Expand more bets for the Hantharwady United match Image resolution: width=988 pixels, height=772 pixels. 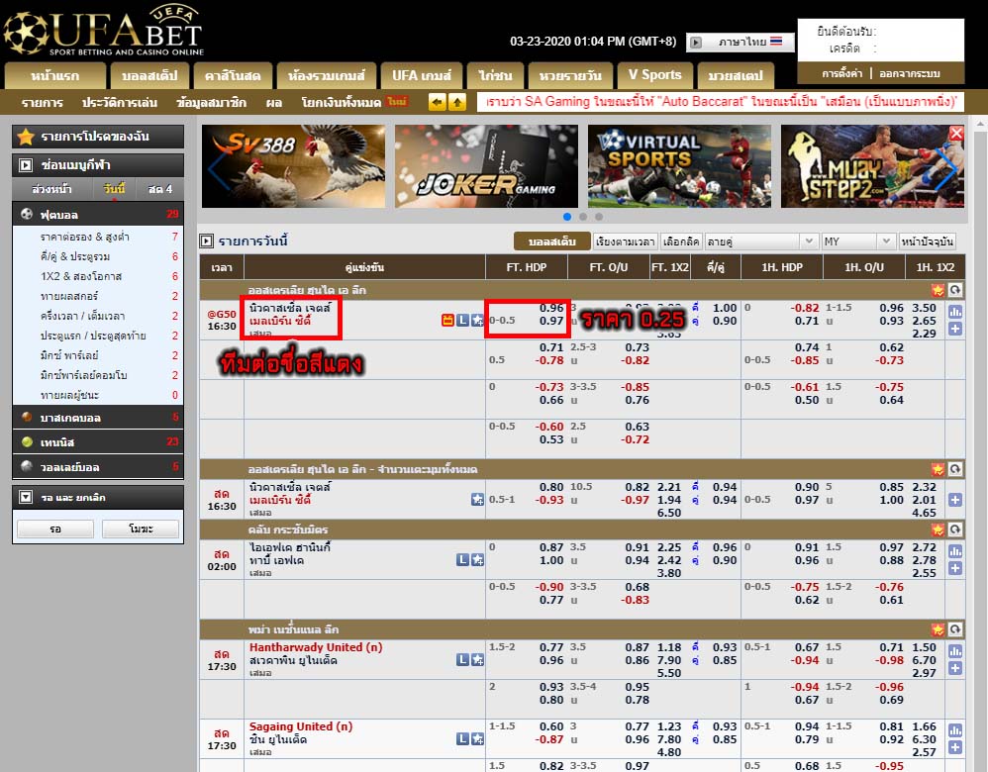pos(955,668)
